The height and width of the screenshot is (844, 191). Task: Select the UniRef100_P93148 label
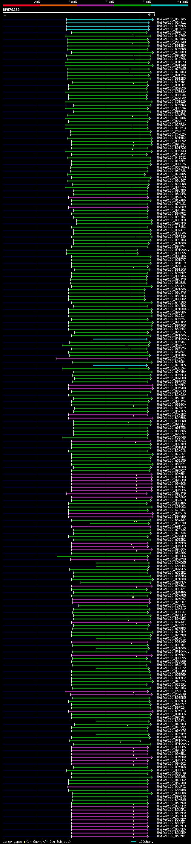coord(171,42)
